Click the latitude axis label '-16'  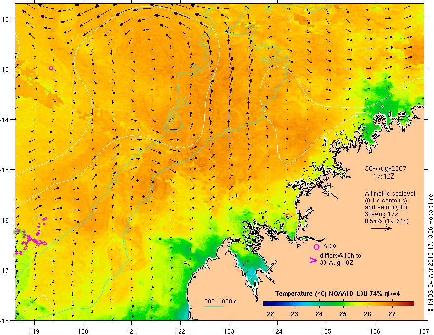(5, 220)
